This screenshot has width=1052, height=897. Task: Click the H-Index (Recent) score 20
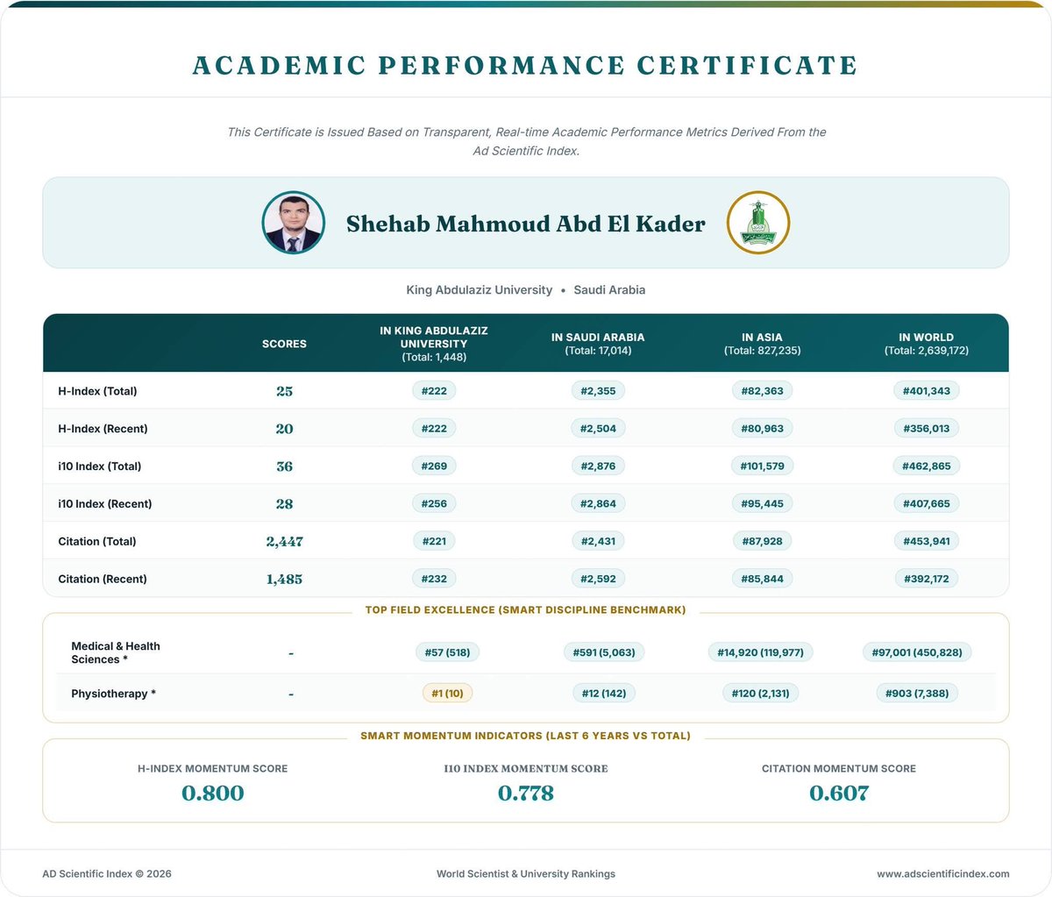[284, 429]
